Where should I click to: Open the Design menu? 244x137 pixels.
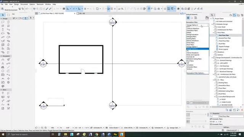(16, 4)
